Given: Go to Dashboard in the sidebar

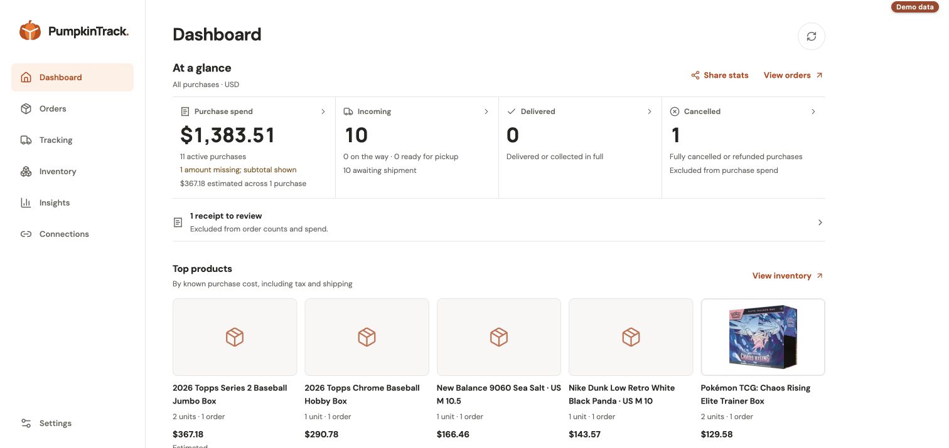Looking at the screenshot, I should (72, 77).
